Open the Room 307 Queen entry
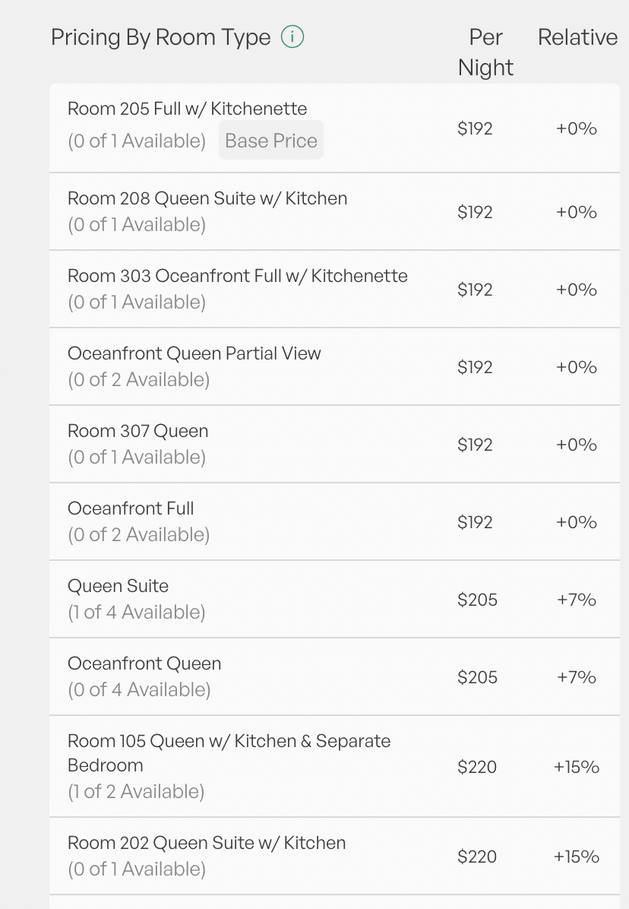Image resolution: width=629 pixels, height=909 pixels. pos(137,431)
